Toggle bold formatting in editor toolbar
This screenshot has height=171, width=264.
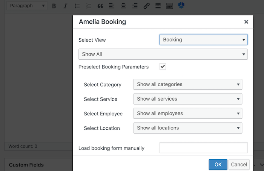54,6
